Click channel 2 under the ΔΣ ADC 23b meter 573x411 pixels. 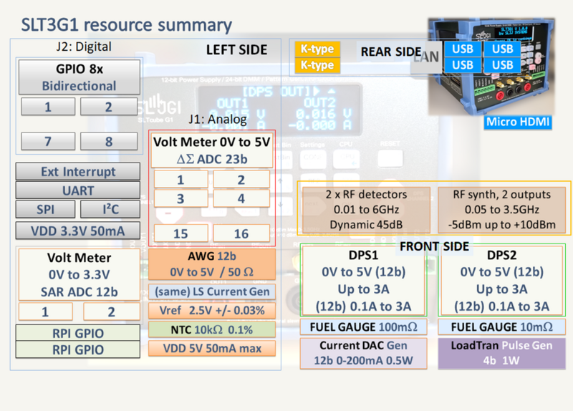click(x=241, y=180)
